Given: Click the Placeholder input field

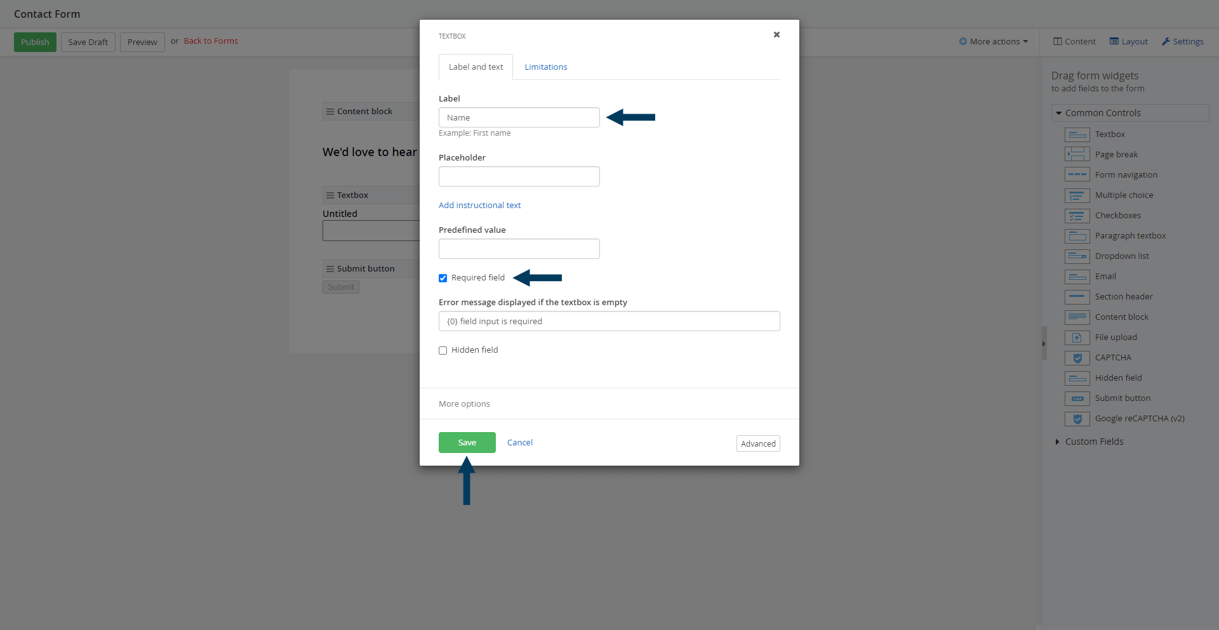Looking at the screenshot, I should point(519,176).
